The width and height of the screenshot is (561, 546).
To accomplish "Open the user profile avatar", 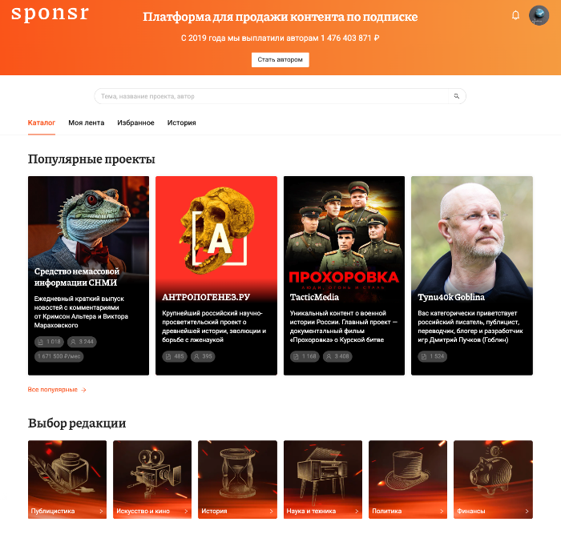I will 539,15.
